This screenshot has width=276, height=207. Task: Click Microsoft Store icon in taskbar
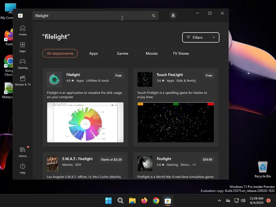coord(168,201)
